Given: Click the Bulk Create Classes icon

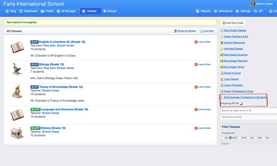Looking at the screenshot, I should point(222,31).
